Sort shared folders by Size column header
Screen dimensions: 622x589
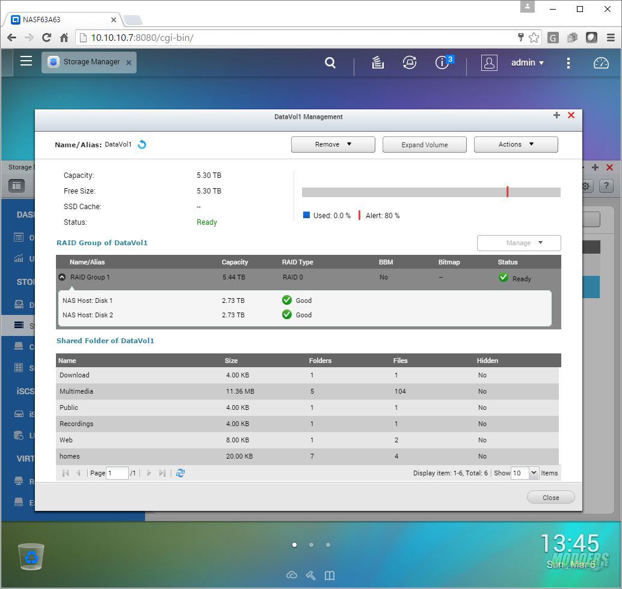click(231, 361)
